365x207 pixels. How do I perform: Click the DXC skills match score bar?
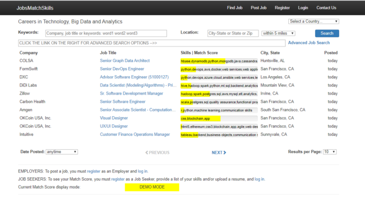(x=219, y=77)
